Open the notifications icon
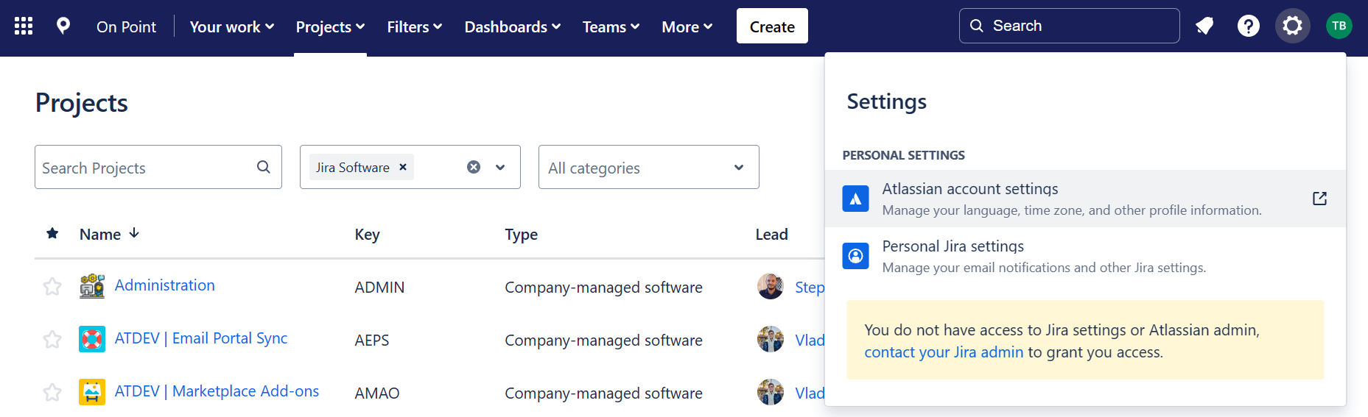The image size is (1368, 417). (1204, 26)
